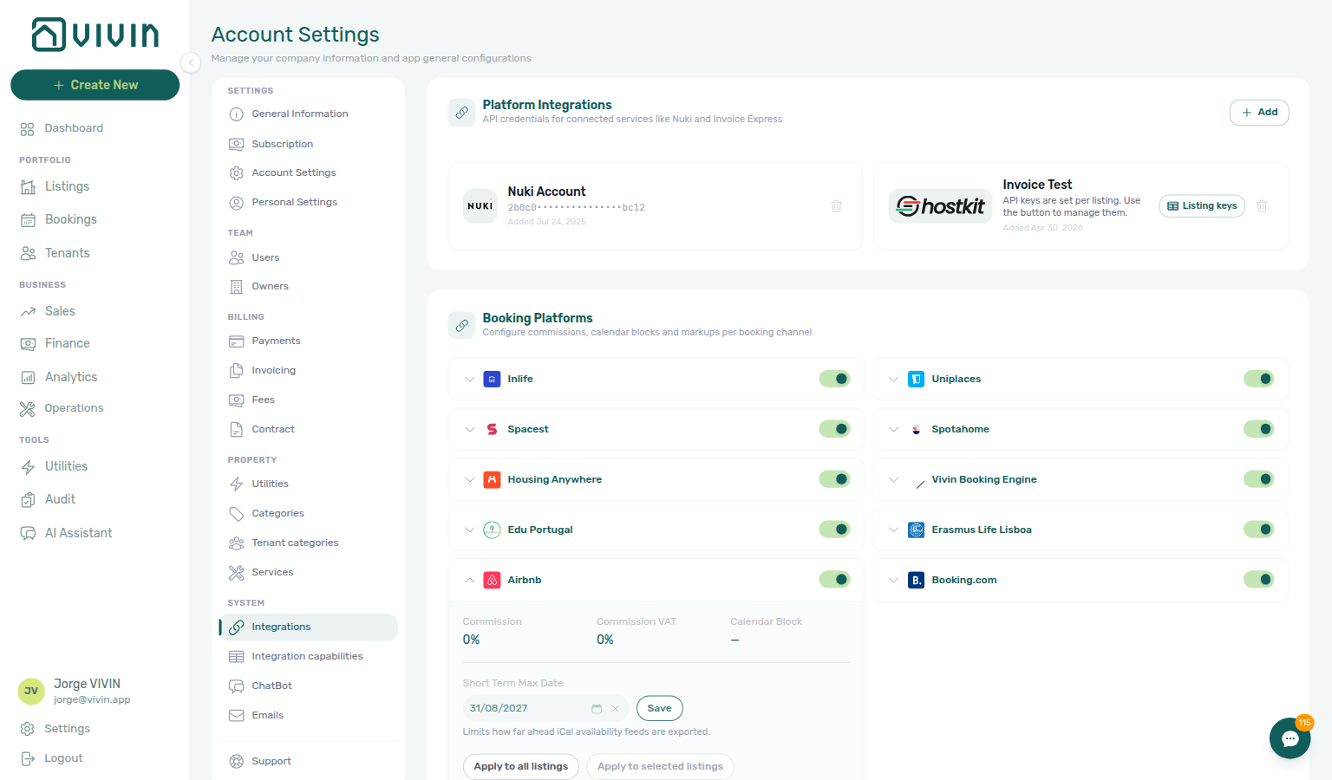This screenshot has width=1332, height=780.
Task: Expand Edu Portugal details
Action: pos(470,530)
